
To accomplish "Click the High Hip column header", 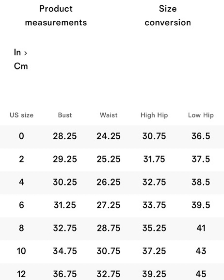I will (x=154, y=115).
